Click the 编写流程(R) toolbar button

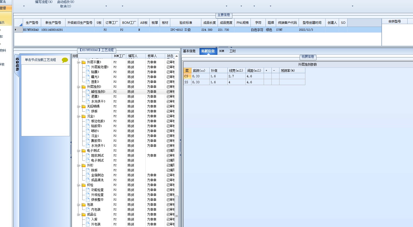pos(44,2)
